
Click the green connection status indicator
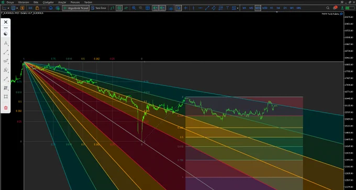350,8
